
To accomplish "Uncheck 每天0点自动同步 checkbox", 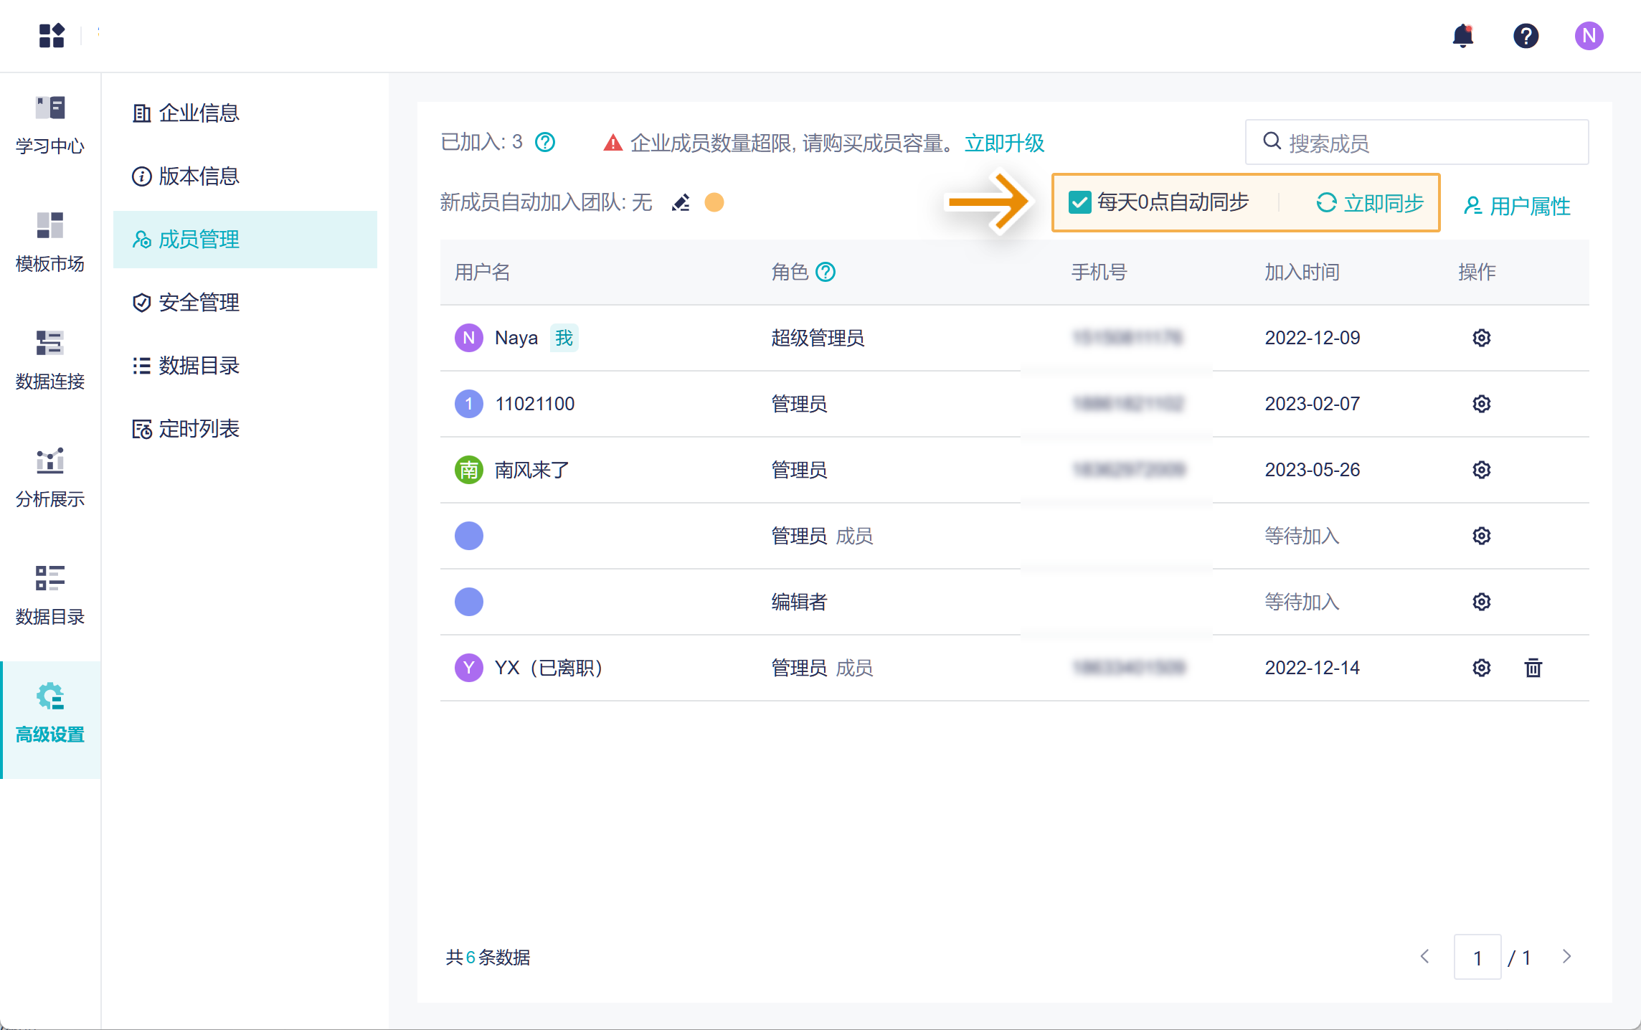I will coord(1079,203).
